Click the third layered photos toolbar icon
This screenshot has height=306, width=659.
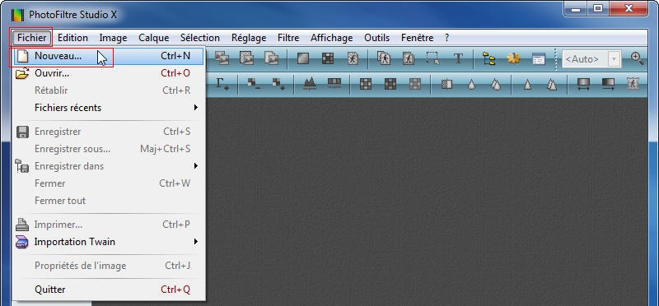click(x=272, y=58)
